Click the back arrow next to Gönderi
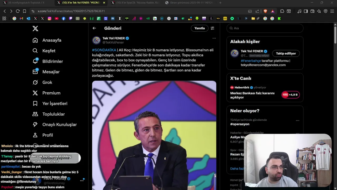This screenshot has width=337, height=190. pyautogui.click(x=94, y=28)
